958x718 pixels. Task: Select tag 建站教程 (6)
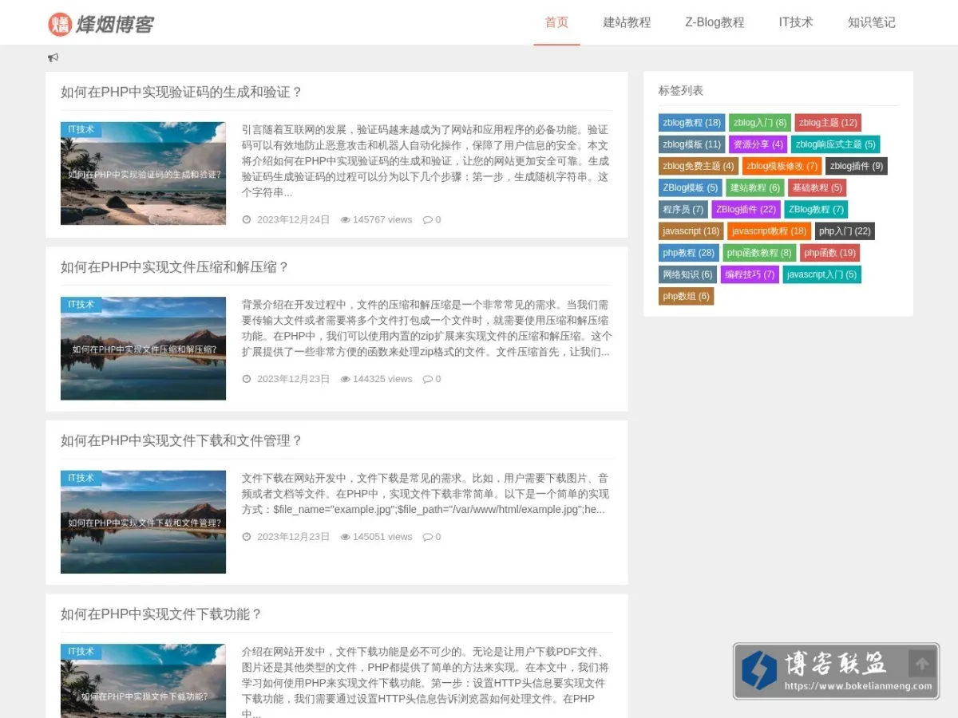[755, 187]
